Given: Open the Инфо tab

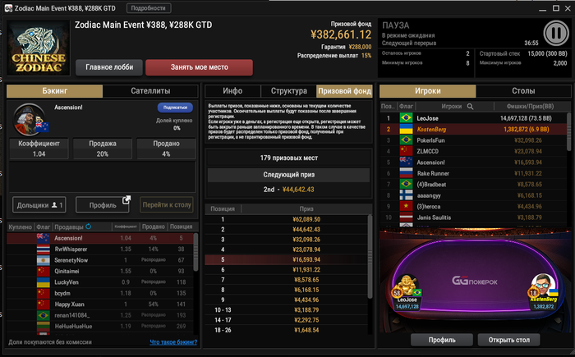Looking at the screenshot, I should pos(232,91).
